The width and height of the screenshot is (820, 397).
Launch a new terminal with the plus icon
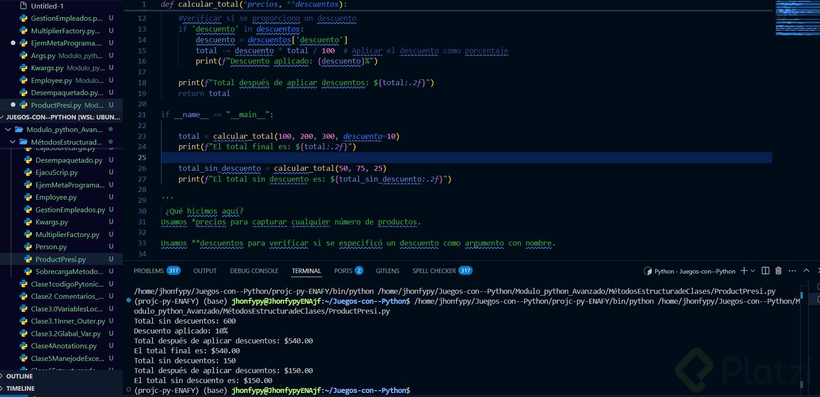tap(744, 271)
